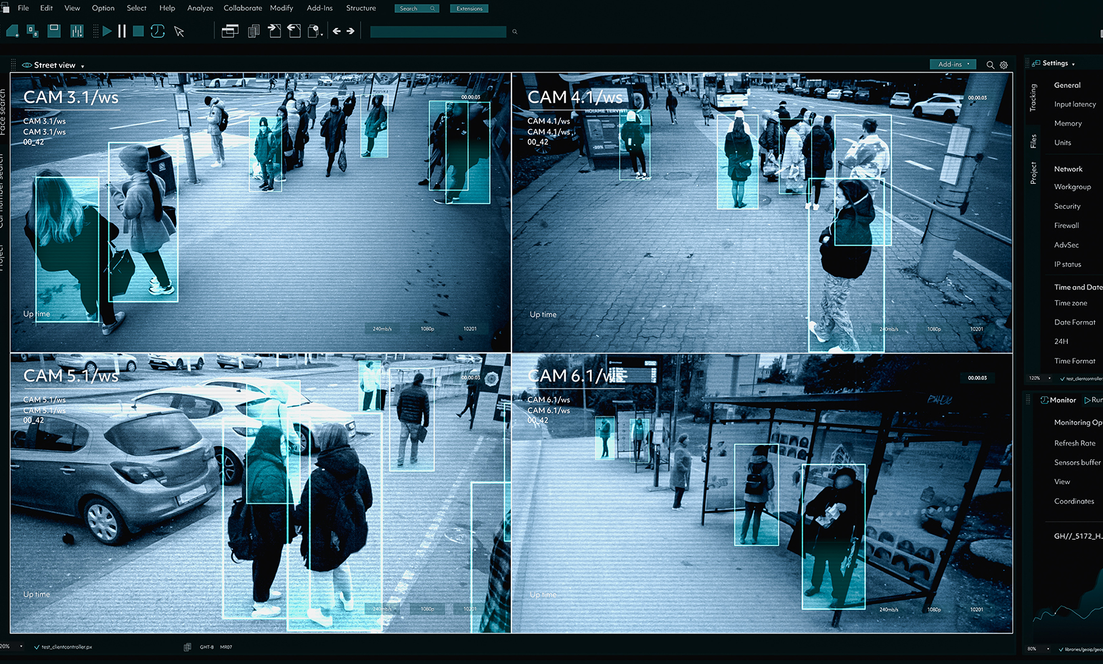Open the settings gear beside Add-ins
The image size is (1103, 664).
click(x=1003, y=65)
